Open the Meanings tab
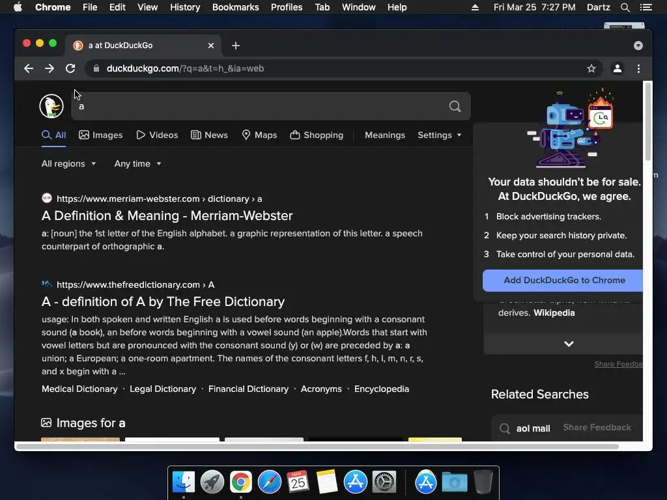The width and height of the screenshot is (667, 500). [385, 135]
